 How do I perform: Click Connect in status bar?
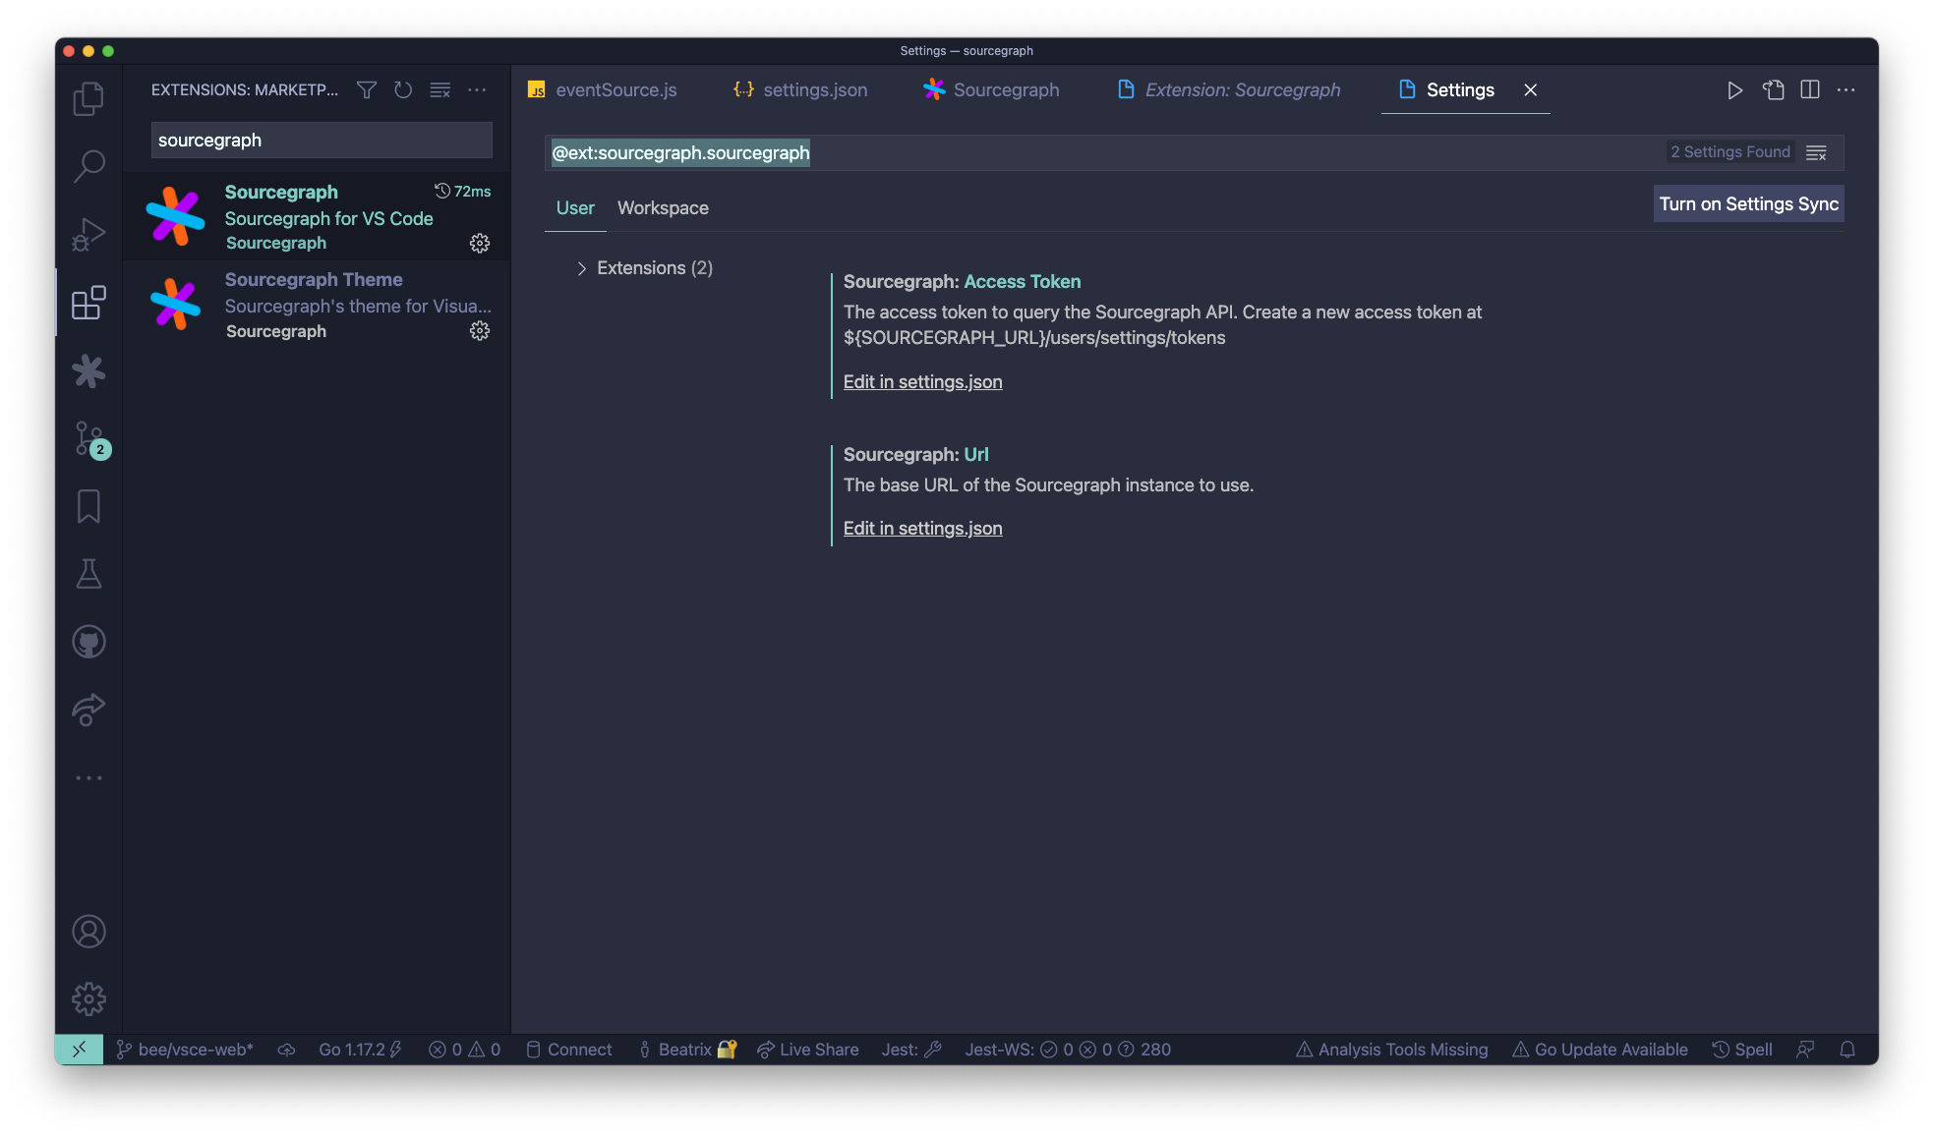(569, 1050)
